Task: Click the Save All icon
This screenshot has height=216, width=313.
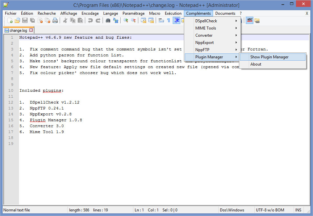Action: point(32,21)
